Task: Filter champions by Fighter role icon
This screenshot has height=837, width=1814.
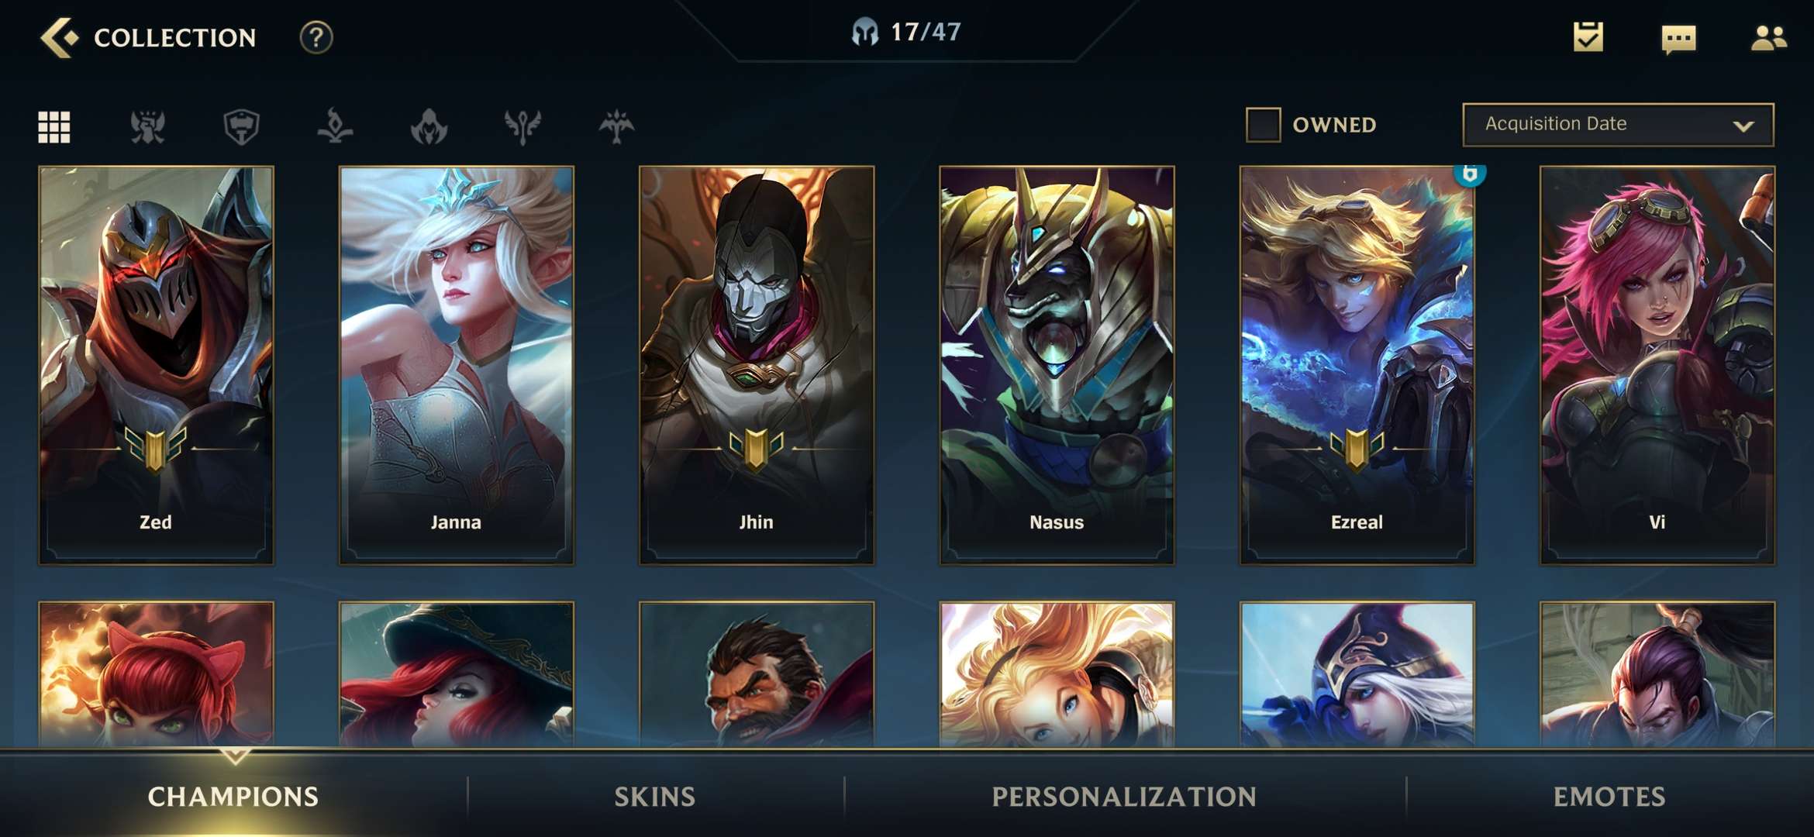Action: tap(148, 126)
